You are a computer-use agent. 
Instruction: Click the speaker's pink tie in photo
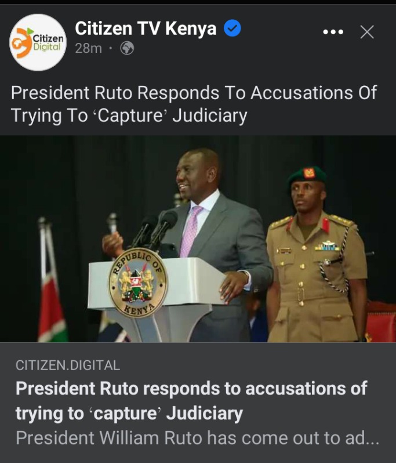click(190, 231)
